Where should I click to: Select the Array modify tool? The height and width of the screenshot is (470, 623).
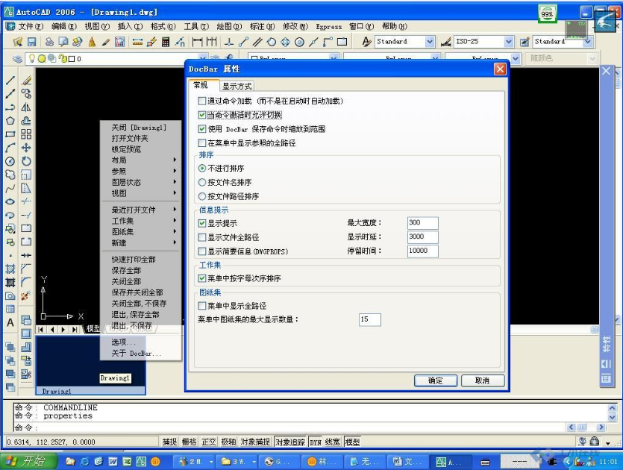(x=26, y=134)
